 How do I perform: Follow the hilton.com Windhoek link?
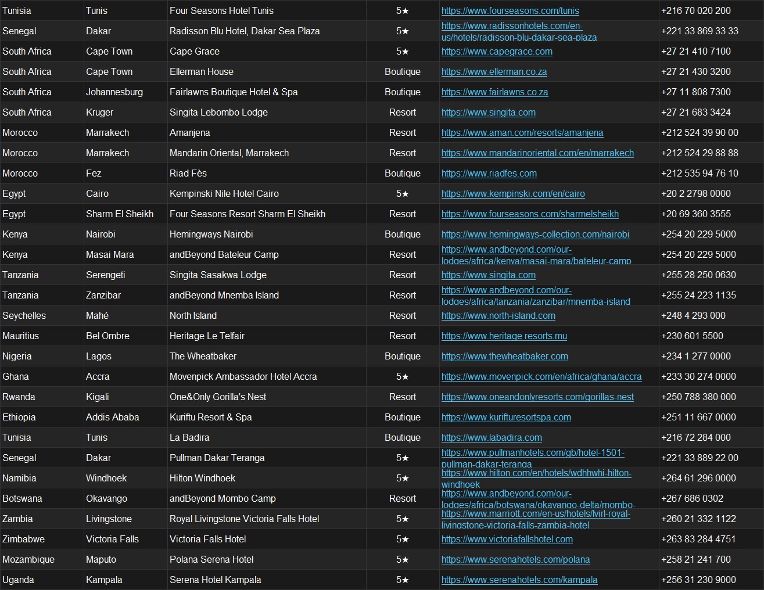[x=536, y=479]
